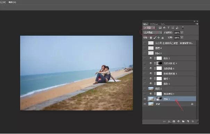Click the link layers chain icon

click(164, 121)
